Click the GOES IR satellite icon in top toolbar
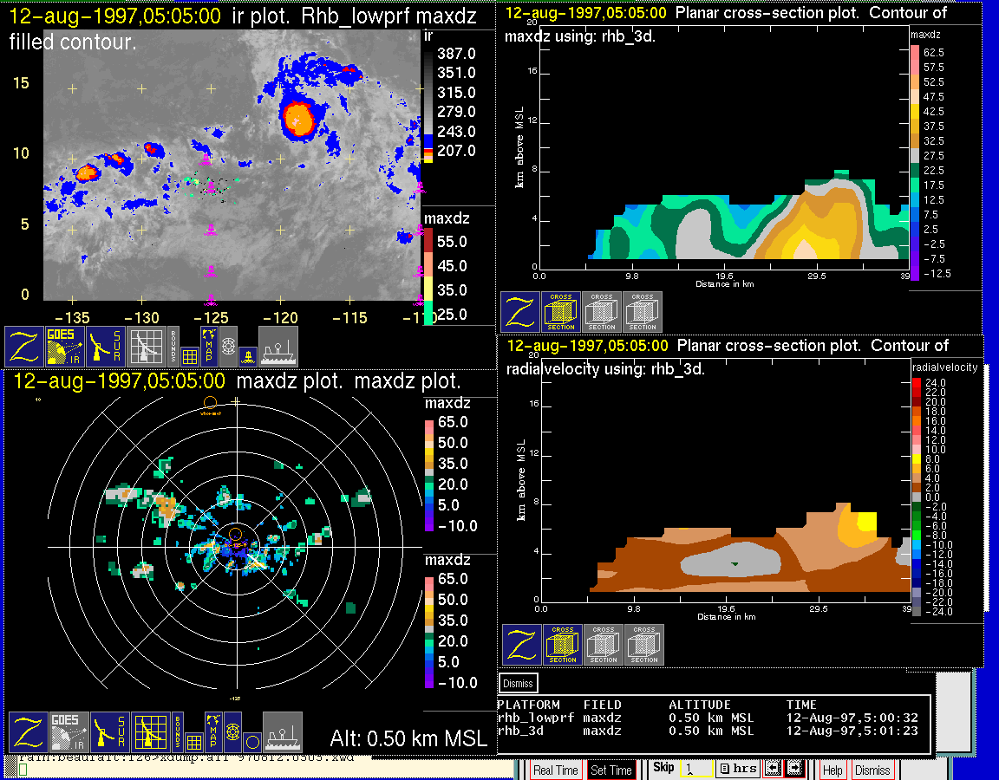 point(66,346)
